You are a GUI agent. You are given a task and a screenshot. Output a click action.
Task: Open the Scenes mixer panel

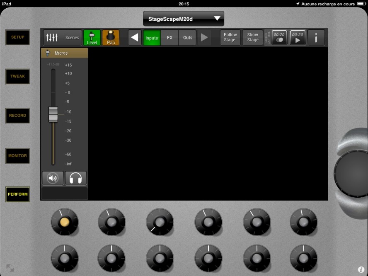[x=62, y=38]
